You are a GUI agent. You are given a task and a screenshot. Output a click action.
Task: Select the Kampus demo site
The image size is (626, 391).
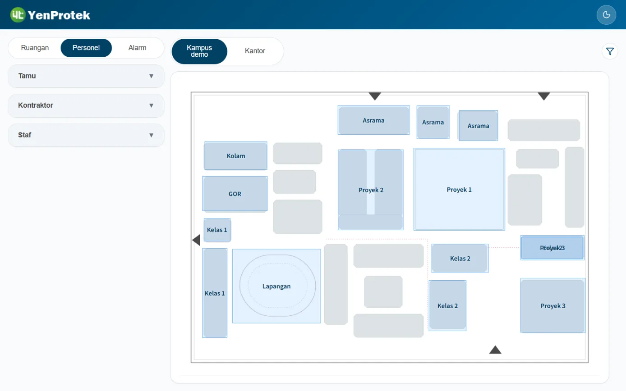tap(199, 51)
